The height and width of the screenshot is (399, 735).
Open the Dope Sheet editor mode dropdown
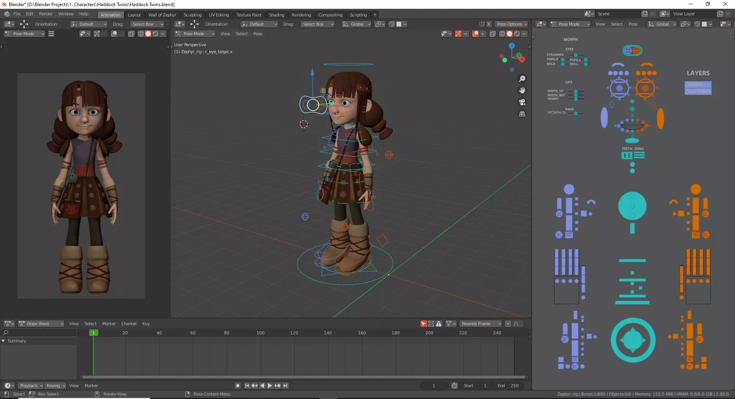point(41,324)
